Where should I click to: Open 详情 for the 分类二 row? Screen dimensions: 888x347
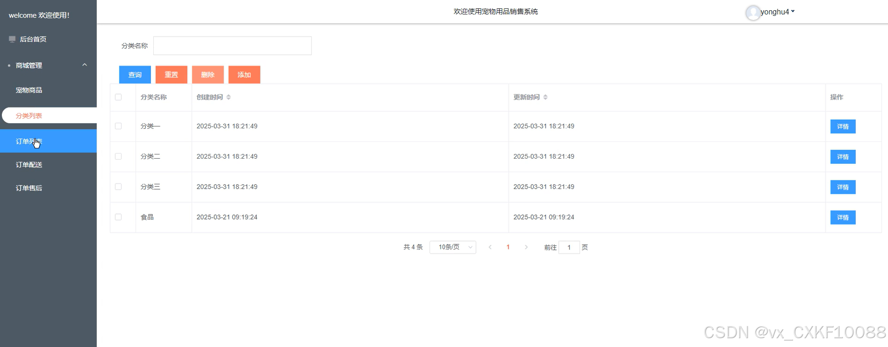pyautogui.click(x=843, y=157)
